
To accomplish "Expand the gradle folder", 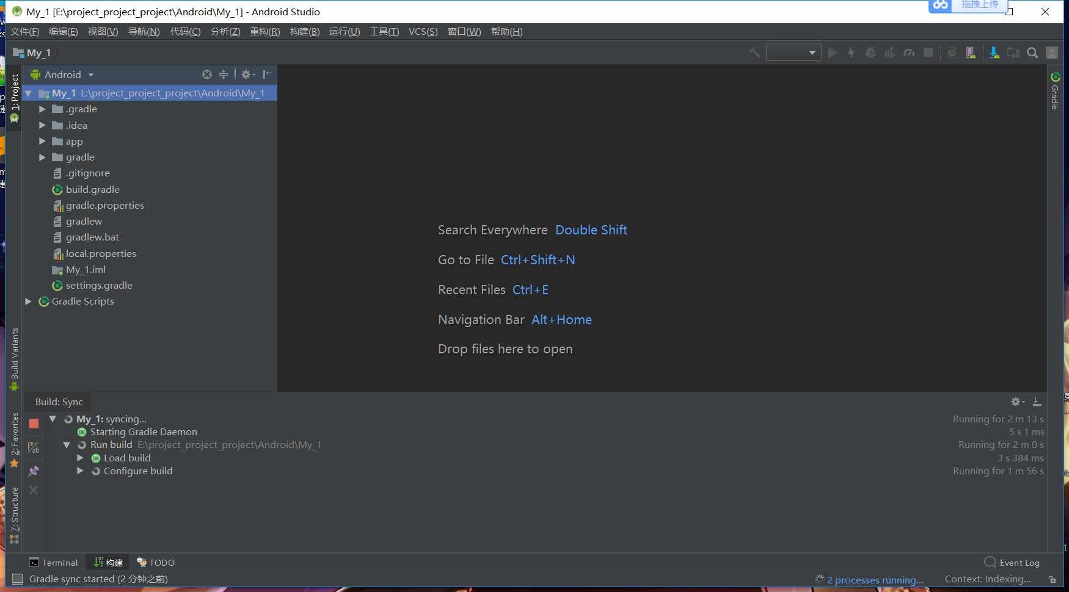I will 42,157.
